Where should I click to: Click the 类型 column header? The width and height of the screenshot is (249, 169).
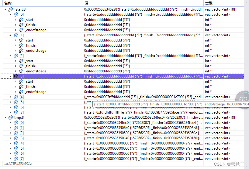click(x=223, y=3)
